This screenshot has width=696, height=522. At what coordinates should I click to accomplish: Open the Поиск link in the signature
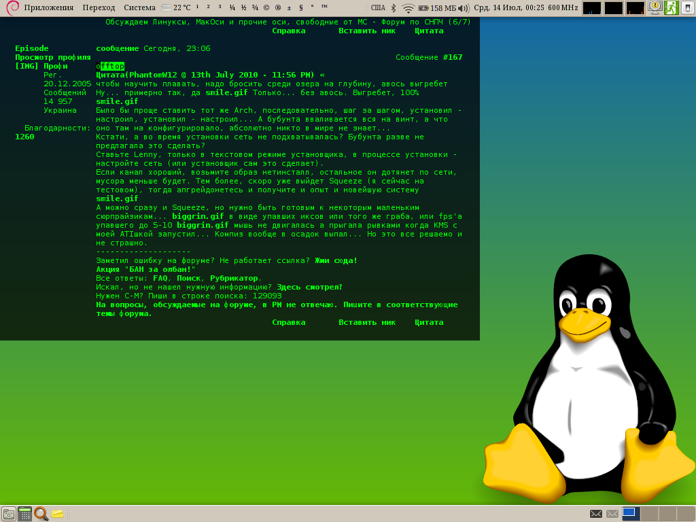click(189, 278)
